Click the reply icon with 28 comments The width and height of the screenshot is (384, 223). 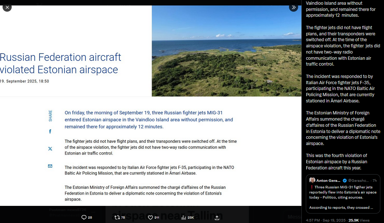pos(84,218)
